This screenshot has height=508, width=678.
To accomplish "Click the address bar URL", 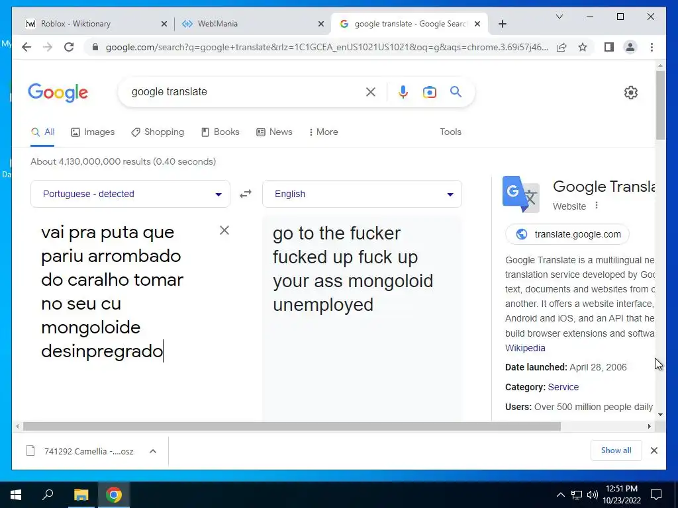I will point(327,47).
